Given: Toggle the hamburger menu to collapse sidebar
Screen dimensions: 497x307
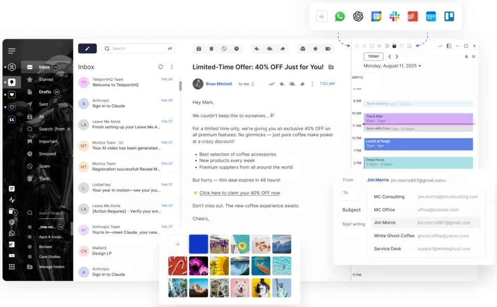Looking at the screenshot, I should (11, 51).
